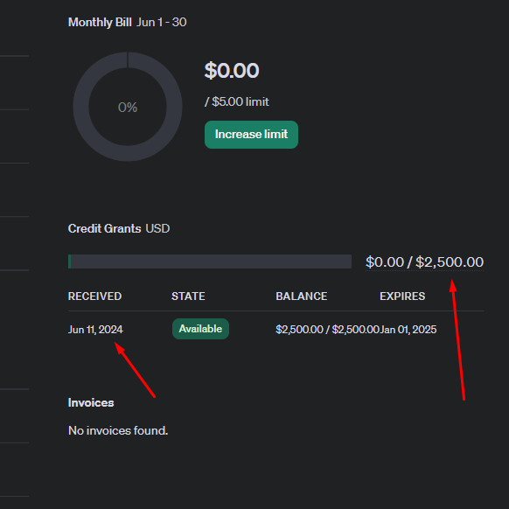
Task: Select the Jun 11, 2024 received date
Action: pyautogui.click(x=95, y=330)
